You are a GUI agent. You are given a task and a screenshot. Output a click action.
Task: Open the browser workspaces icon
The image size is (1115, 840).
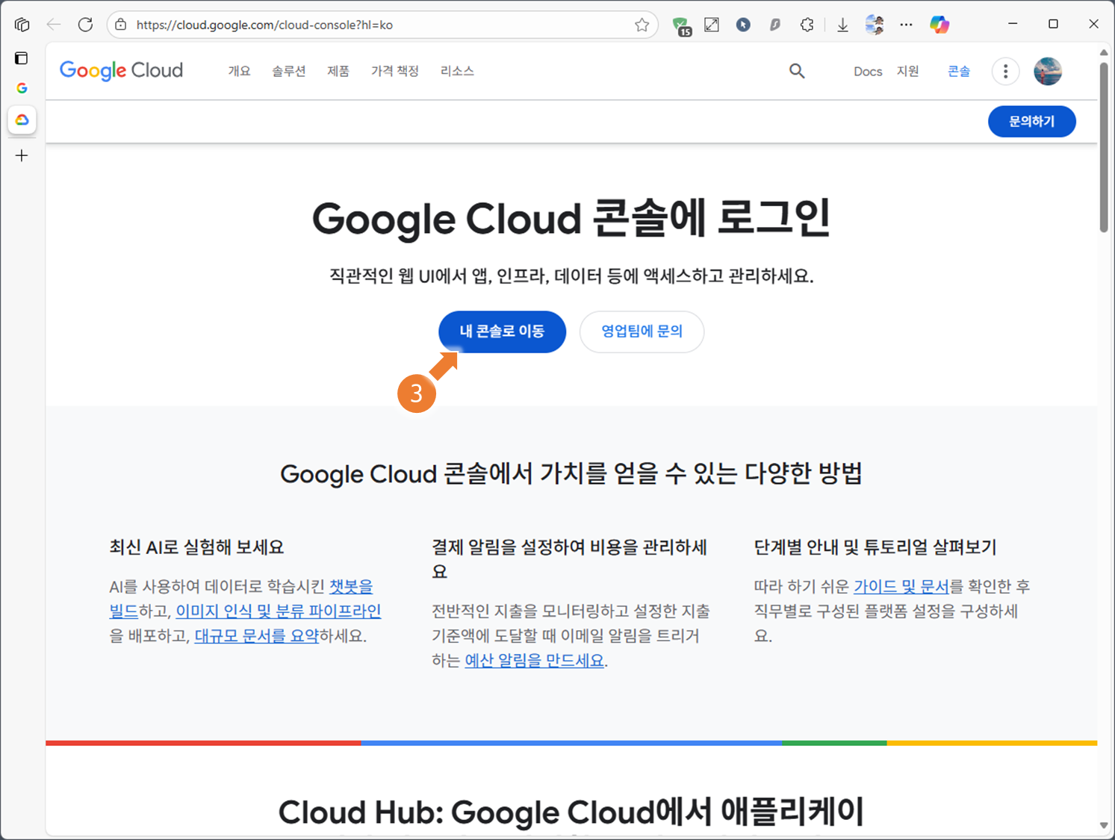pyautogui.click(x=22, y=25)
